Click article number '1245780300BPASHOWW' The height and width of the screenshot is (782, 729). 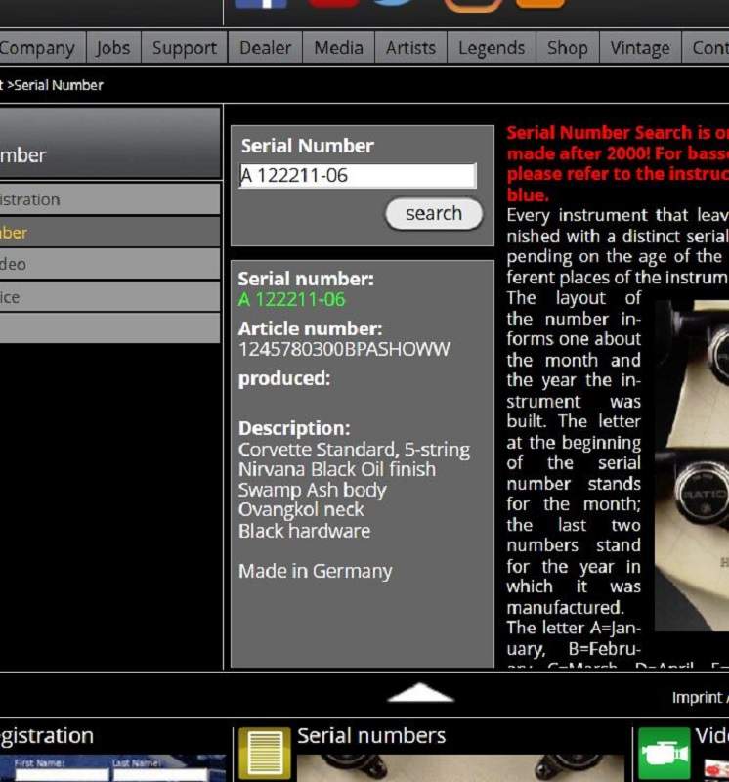tap(345, 349)
